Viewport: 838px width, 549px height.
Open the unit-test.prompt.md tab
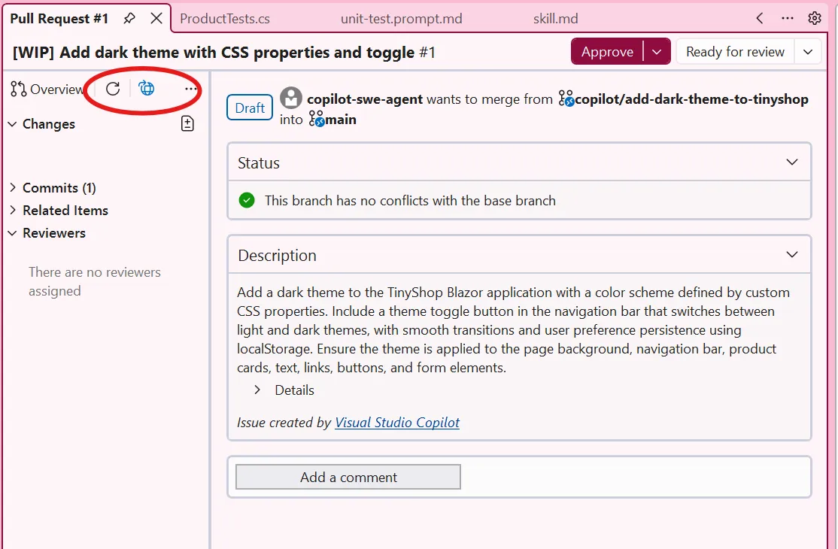pyautogui.click(x=402, y=19)
